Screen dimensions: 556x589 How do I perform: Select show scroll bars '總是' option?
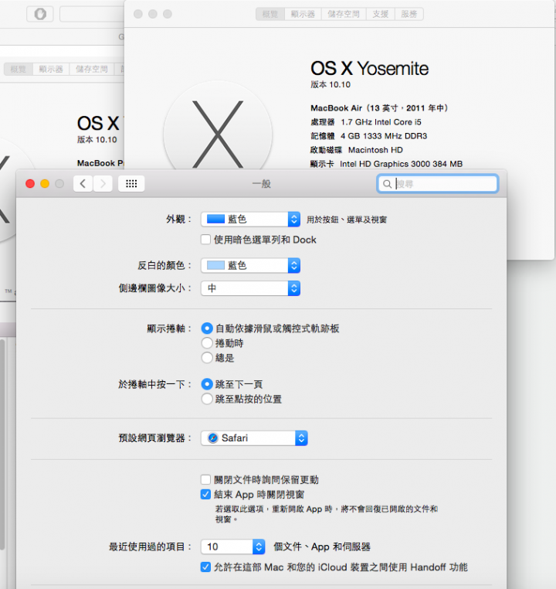click(x=207, y=358)
